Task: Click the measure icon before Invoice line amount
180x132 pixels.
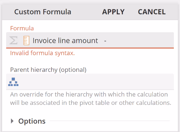Action: point(26,40)
